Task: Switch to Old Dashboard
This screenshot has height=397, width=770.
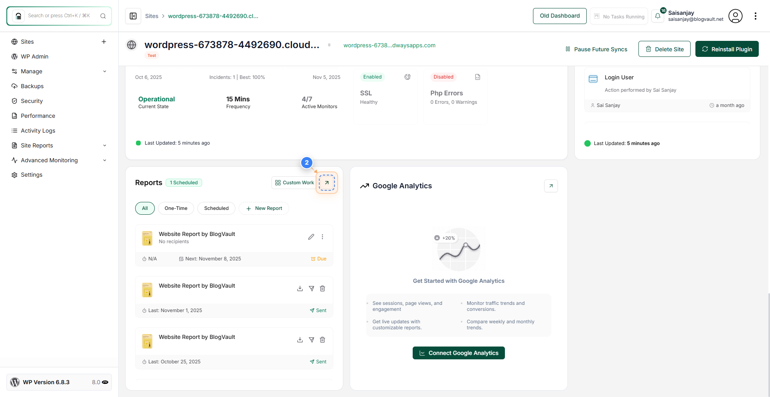Action: (559, 16)
